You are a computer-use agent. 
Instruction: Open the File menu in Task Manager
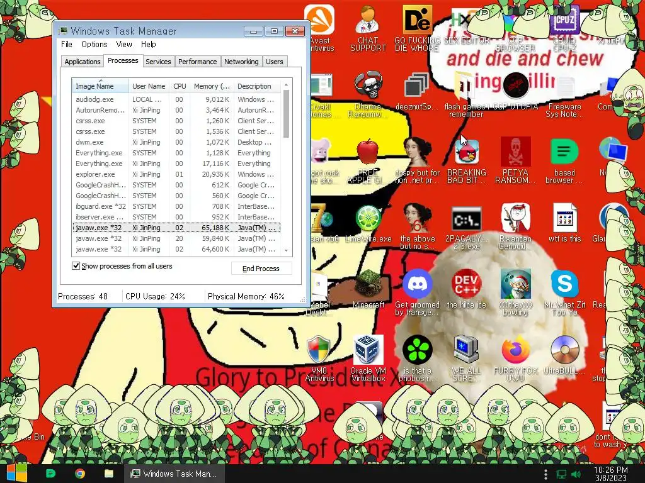(67, 45)
